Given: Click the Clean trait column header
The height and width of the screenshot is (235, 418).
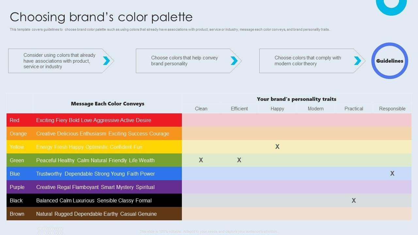Looking at the screenshot, I should (x=201, y=109).
